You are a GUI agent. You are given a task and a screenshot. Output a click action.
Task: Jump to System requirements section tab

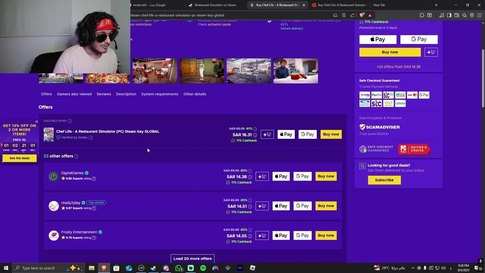pos(160,94)
